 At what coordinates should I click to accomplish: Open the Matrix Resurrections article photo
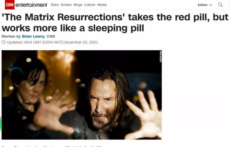pos(82,95)
